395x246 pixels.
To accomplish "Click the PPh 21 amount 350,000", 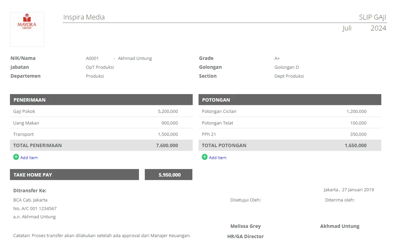I will coord(358,134).
